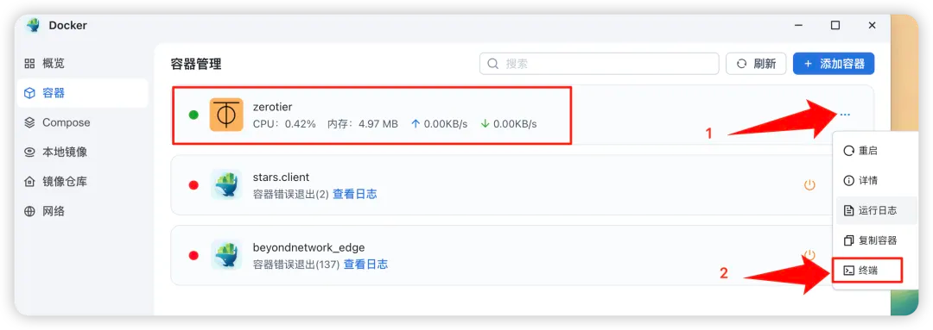Click the stars.client red status dot
The image size is (933, 330).
(x=194, y=185)
